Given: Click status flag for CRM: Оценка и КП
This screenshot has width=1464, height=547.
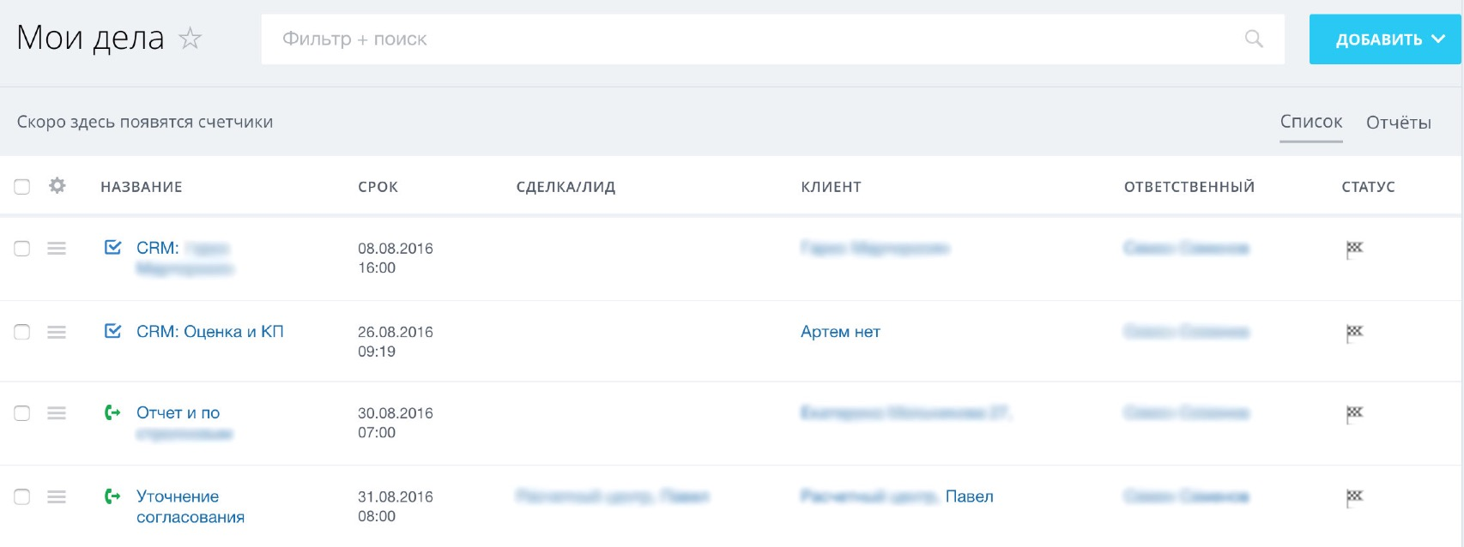Looking at the screenshot, I should tap(1354, 333).
